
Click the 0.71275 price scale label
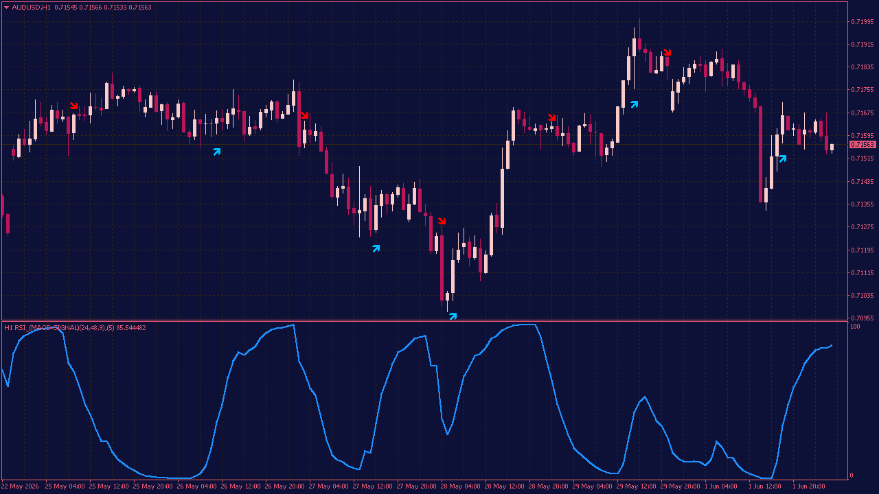tap(863, 226)
